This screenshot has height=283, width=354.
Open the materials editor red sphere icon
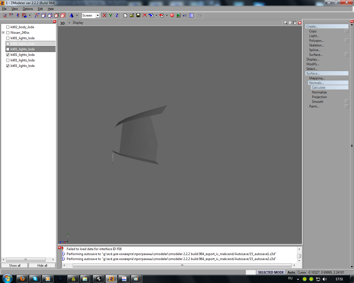[172, 15]
